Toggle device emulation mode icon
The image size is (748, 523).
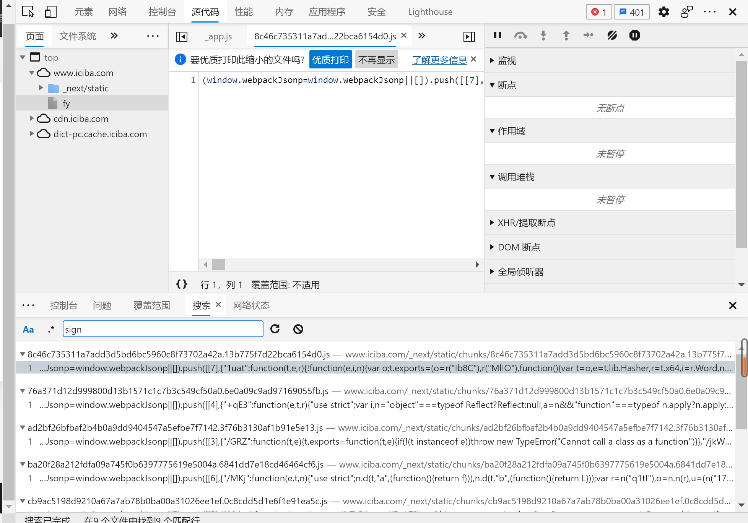(50, 12)
